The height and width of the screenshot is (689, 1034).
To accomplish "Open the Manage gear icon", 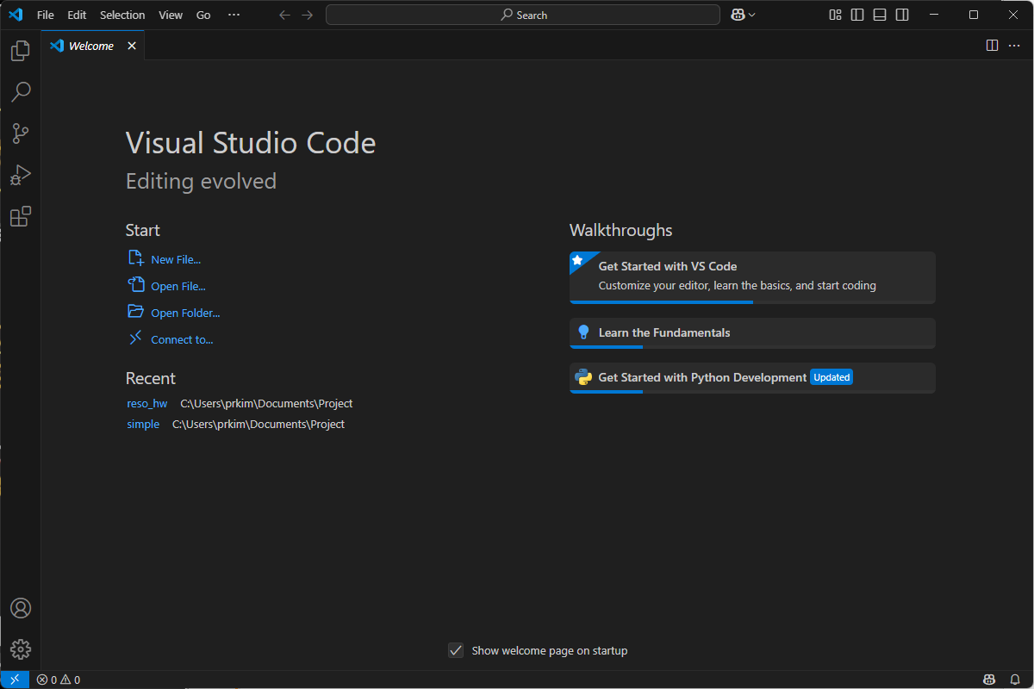I will tap(21, 649).
